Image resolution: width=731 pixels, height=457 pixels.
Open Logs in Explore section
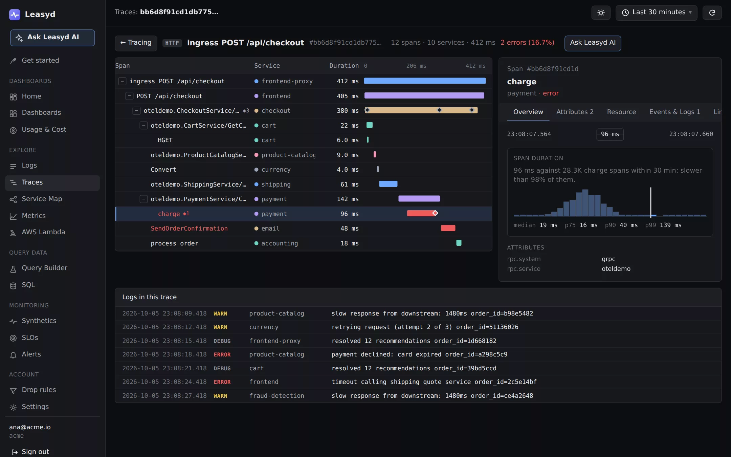point(52,166)
